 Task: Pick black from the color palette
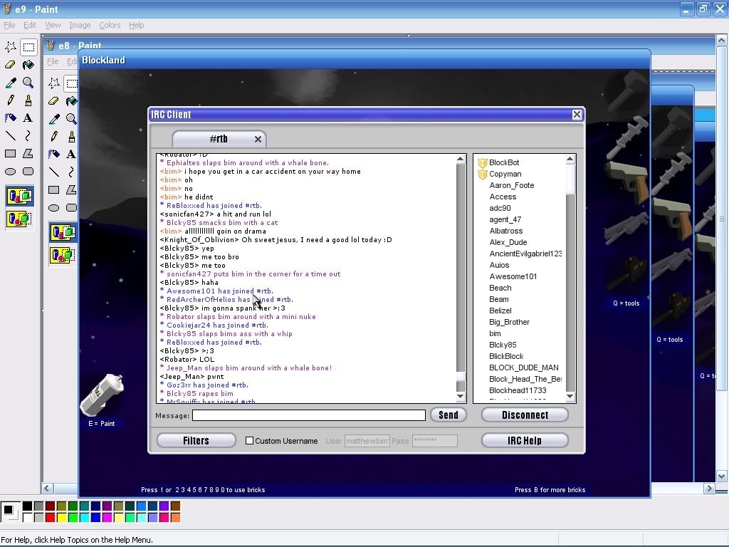[28, 506]
